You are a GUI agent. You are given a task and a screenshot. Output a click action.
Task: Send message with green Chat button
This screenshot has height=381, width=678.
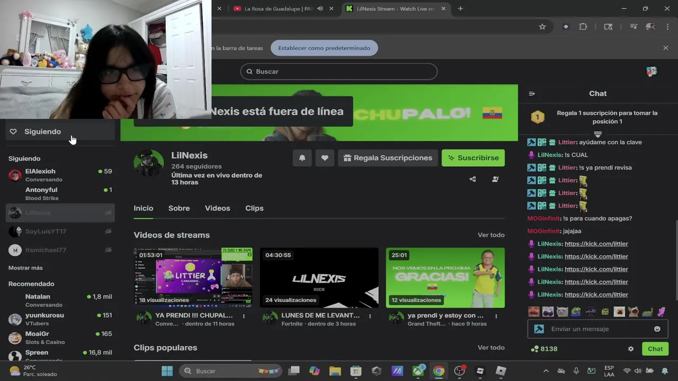tap(655, 349)
